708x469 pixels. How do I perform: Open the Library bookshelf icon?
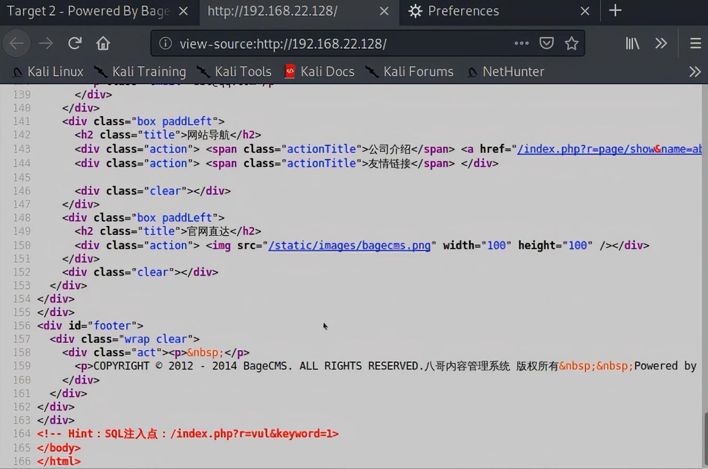point(633,43)
